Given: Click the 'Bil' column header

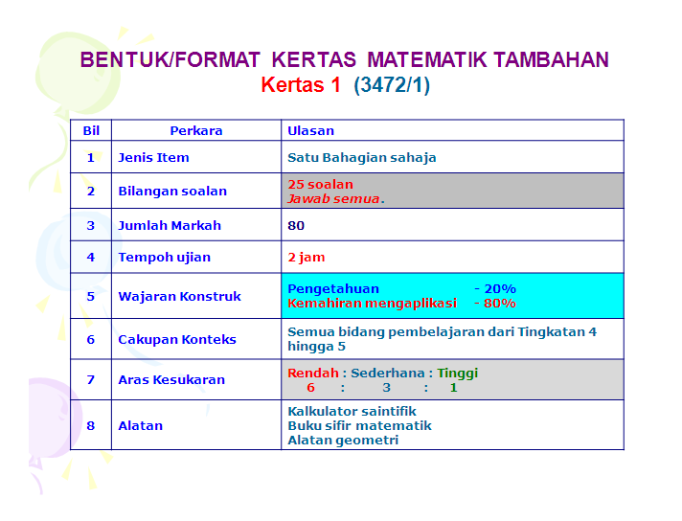Looking at the screenshot, I should (x=91, y=130).
